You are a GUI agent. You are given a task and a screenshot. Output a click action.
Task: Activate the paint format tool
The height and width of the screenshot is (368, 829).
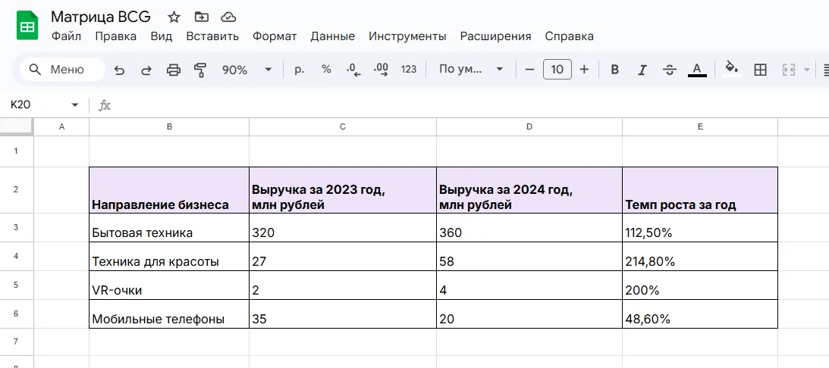200,70
